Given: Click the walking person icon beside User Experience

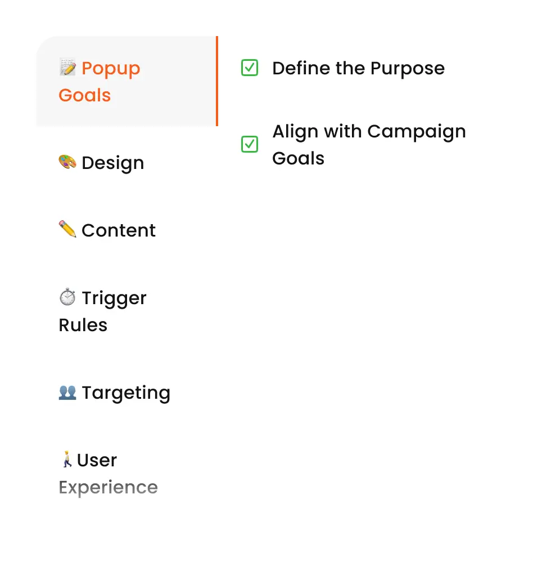Looking at the screenshot, I should click(x=67, y=460).
